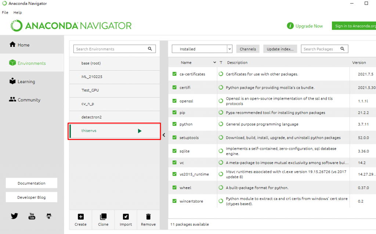Focus the Search Environments field

(115, 49)
